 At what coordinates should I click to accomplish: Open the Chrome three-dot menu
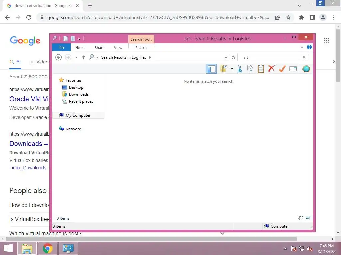(x=334, y=17)
